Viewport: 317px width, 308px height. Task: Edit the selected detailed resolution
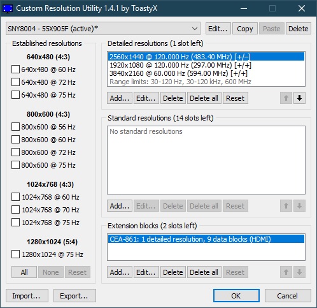click(x=146, y=98)
